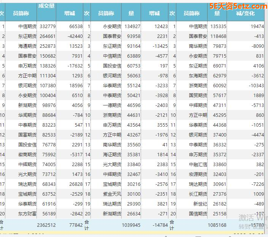The height and width of the screenshot is (237, 268).
Task: Select the 一德期货 cell
Action: 112,105
